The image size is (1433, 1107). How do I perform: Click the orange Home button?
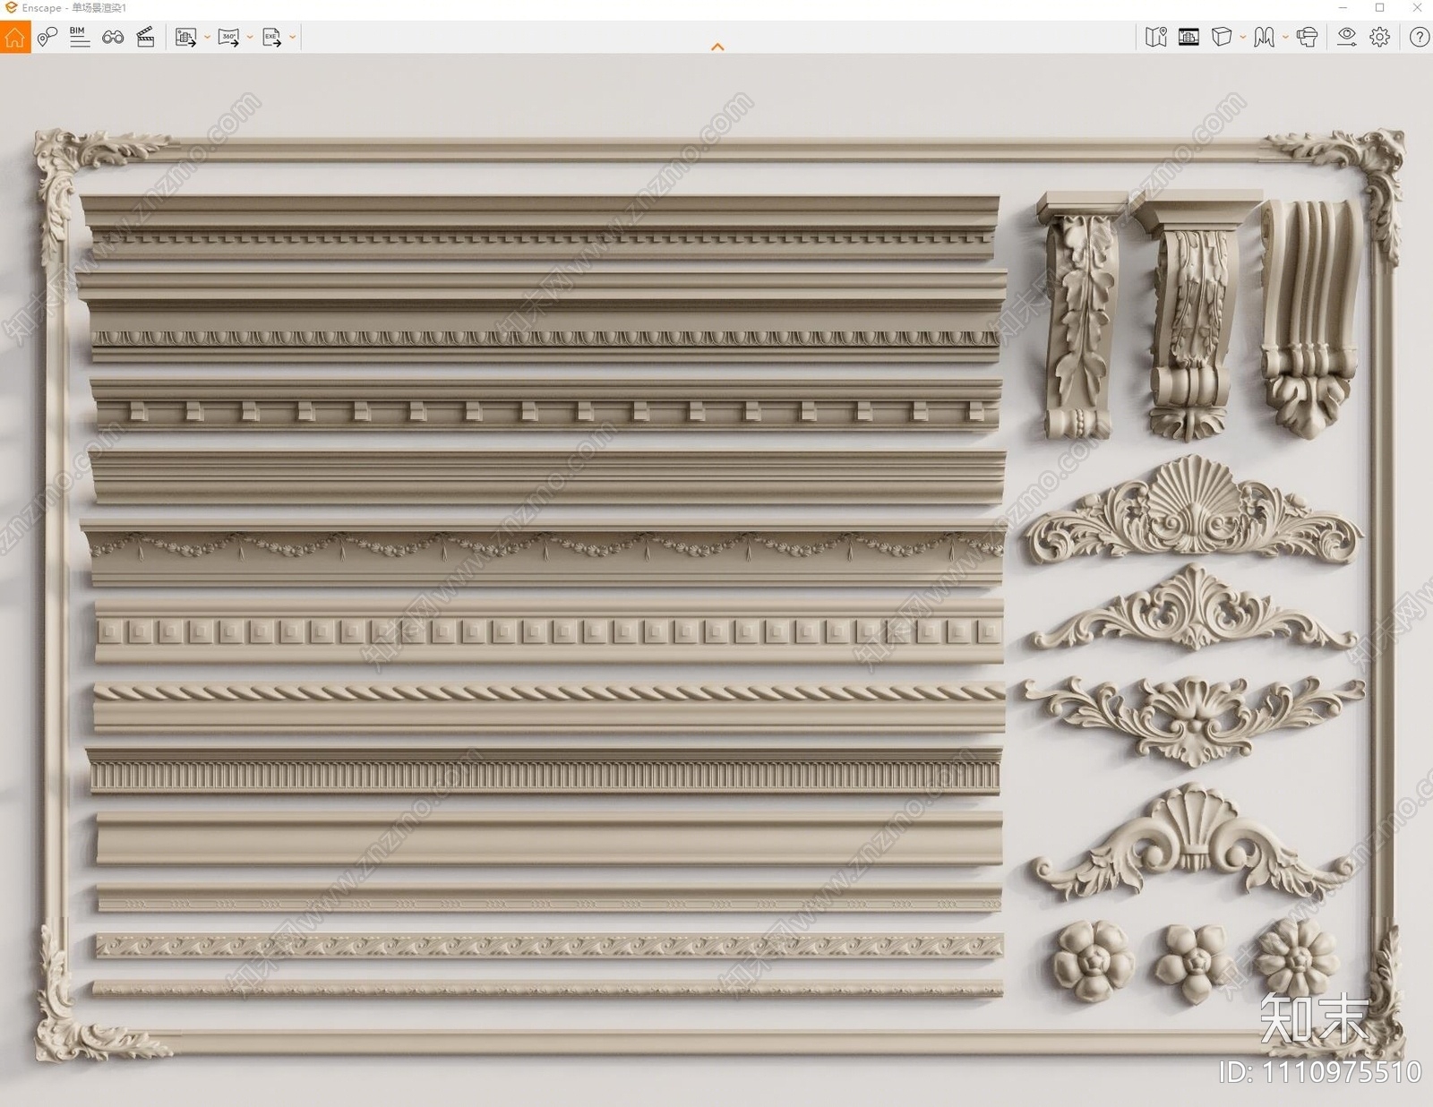[15, 37]
